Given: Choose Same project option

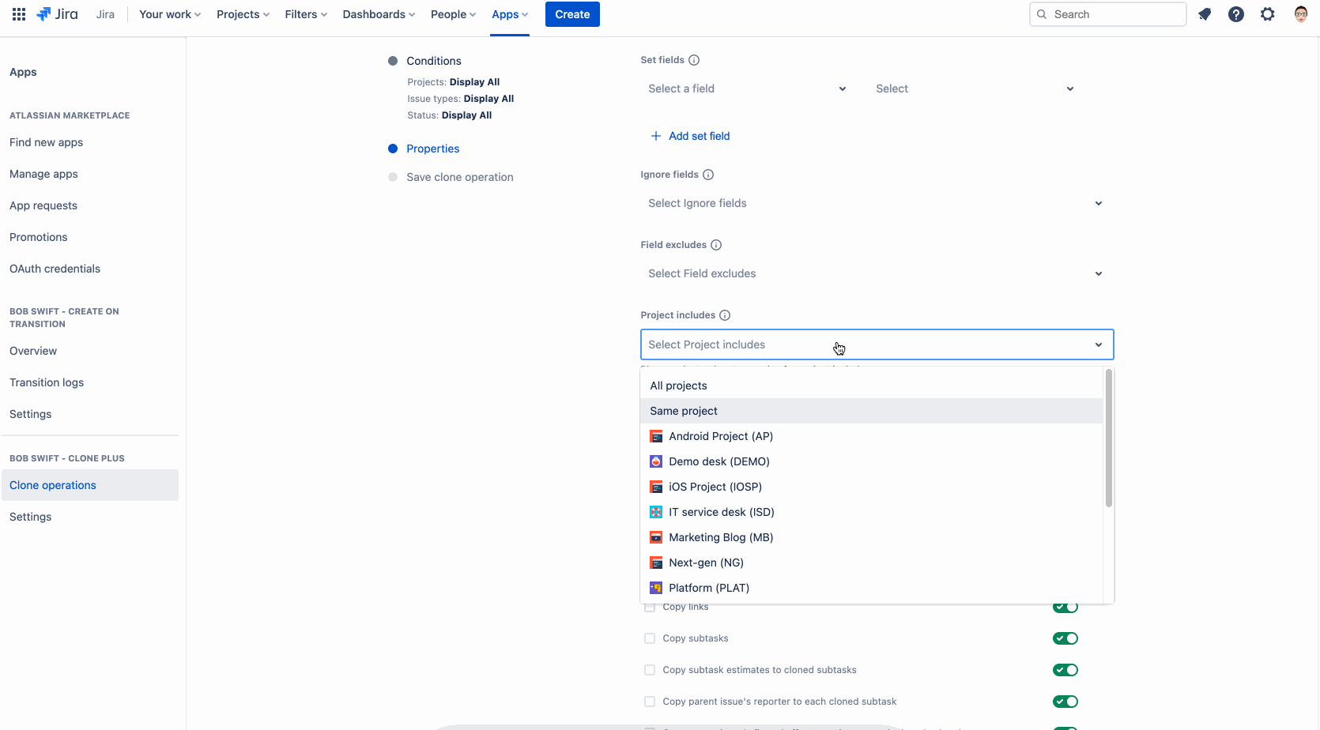Looking at the screenshot, I should pyautogui.click(x=871, y=411).
